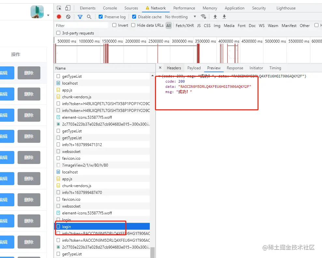Activate the inspect element picker icon
Viewport: 322px width, 258px height.
[59, 8]
